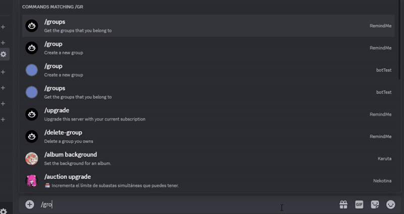Click the plus attachment button in message bar

pyautogui.click(x=30, y=204)
